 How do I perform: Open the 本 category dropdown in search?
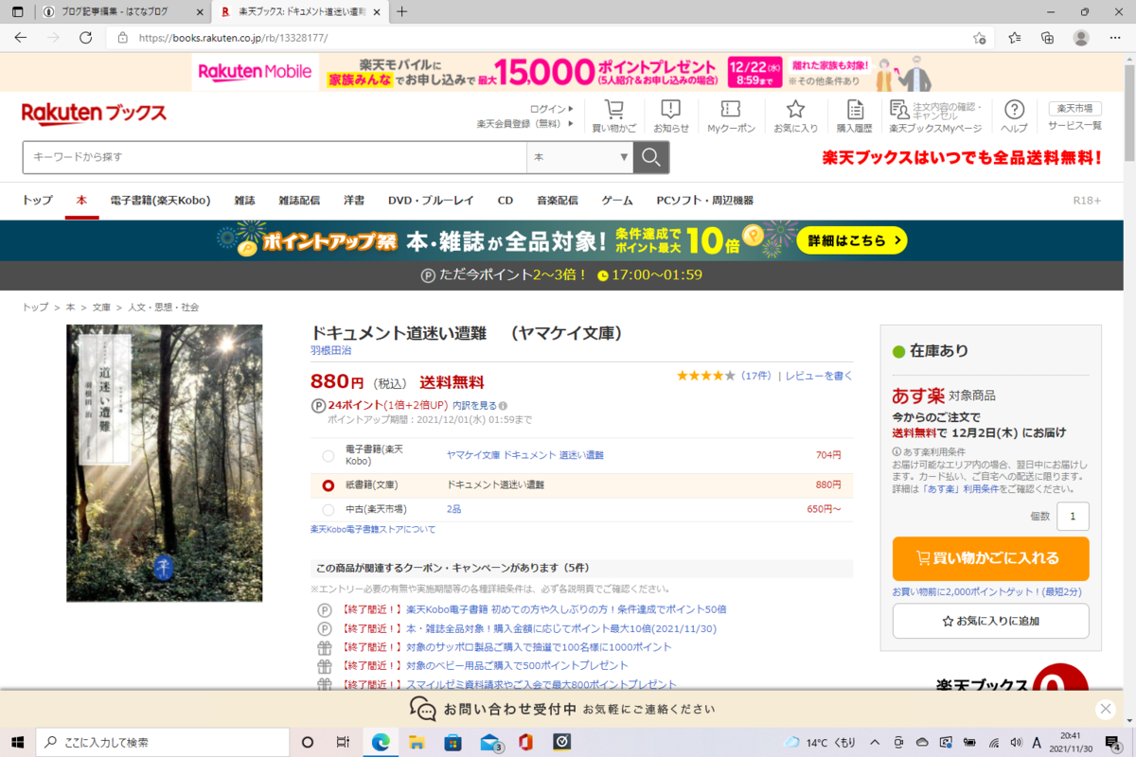pyautogui.click(x=580, y=157)
